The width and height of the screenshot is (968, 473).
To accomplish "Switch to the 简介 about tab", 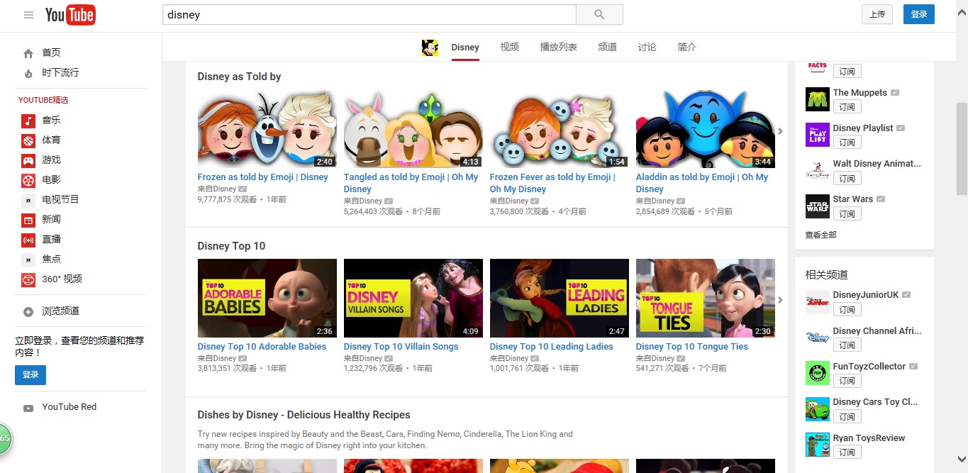I will pos(686,48).
